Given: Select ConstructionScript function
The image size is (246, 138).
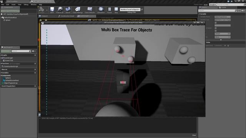Looking at the screenshot, I should [x=11, y=66].
